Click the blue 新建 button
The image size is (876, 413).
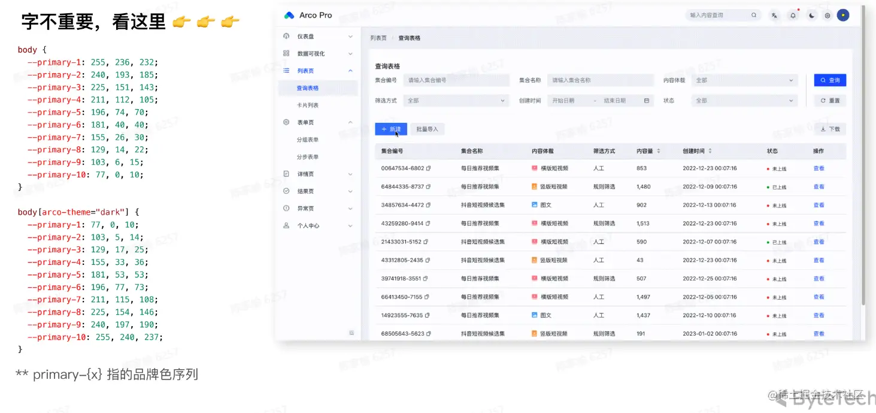pos(391,129)
